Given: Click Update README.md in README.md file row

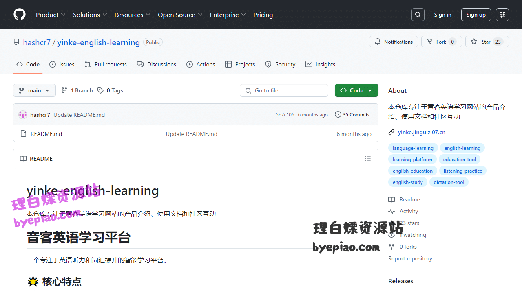Looking at the screenshot, I should click(192, 134).
